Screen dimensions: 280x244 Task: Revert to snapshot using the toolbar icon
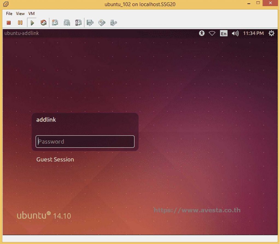coord(67,23)
